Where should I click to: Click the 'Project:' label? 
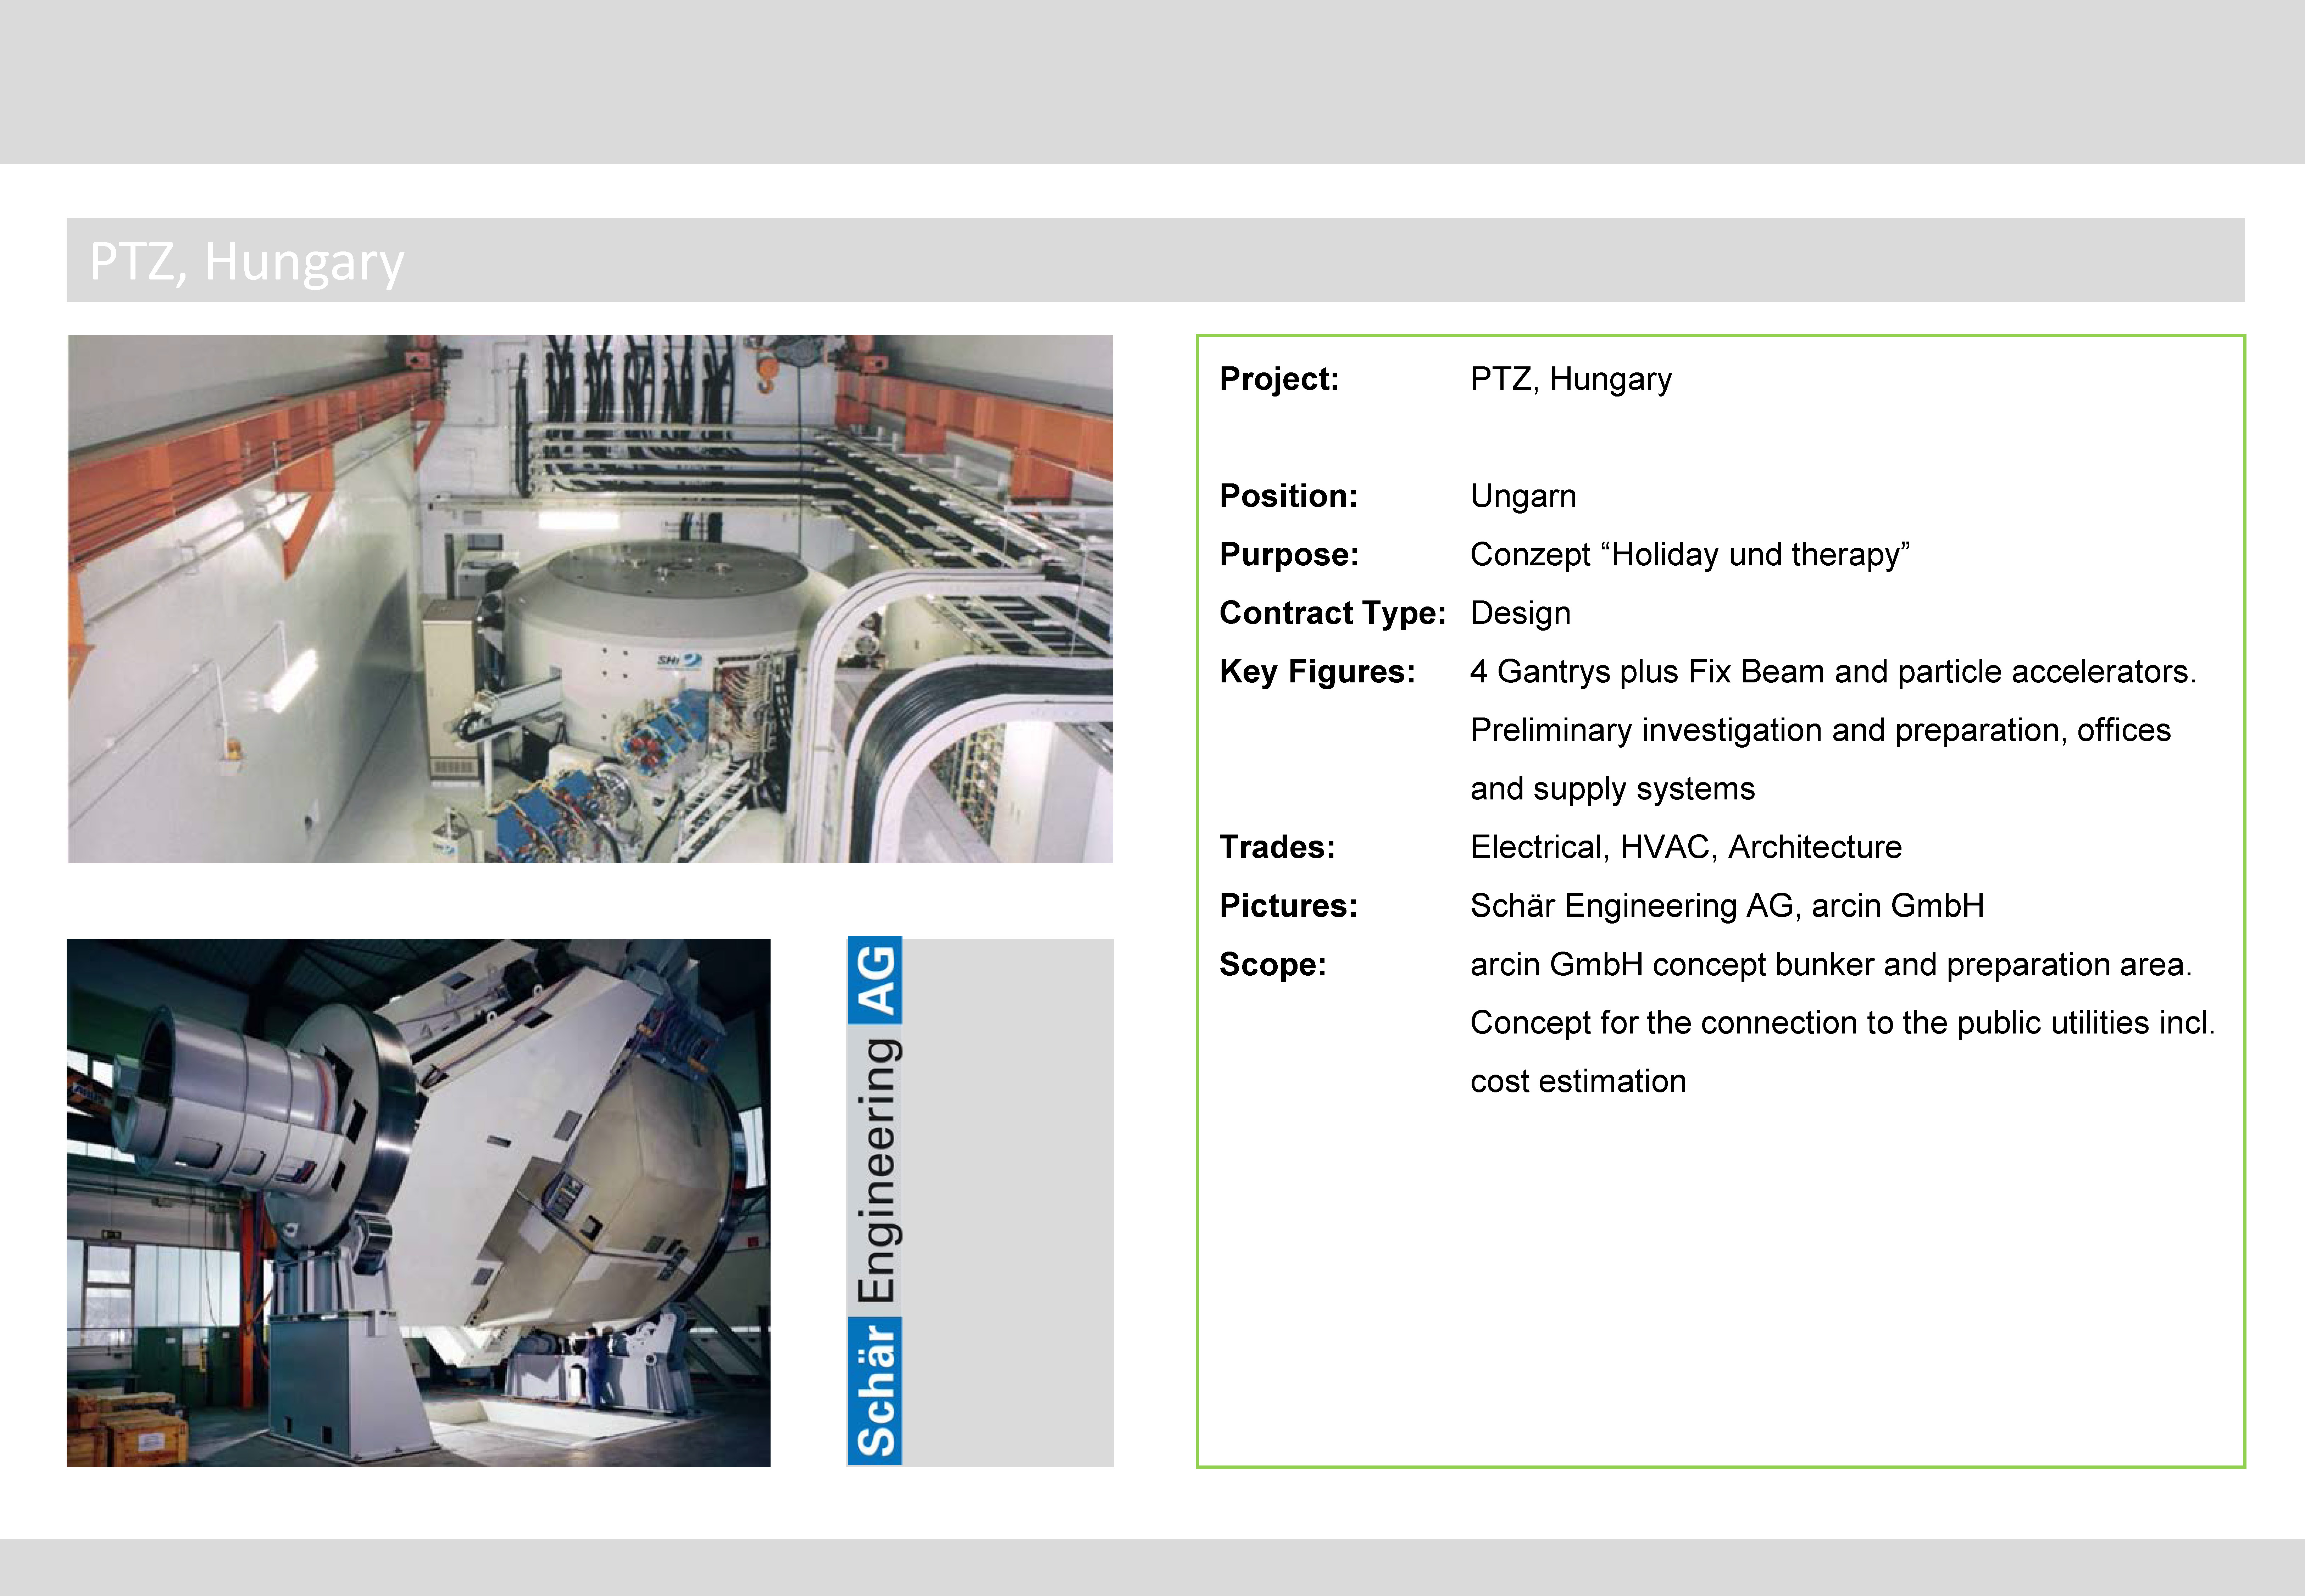(1279, 379)
